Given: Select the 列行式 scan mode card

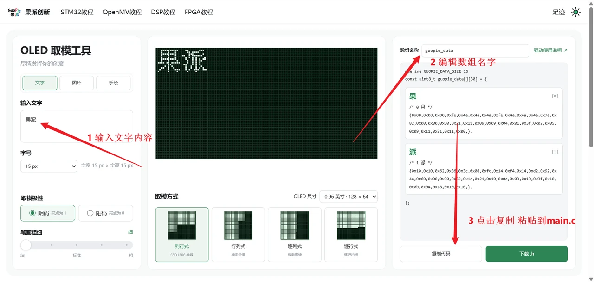Looking at the screenshot, I should [x=182, y=235].
